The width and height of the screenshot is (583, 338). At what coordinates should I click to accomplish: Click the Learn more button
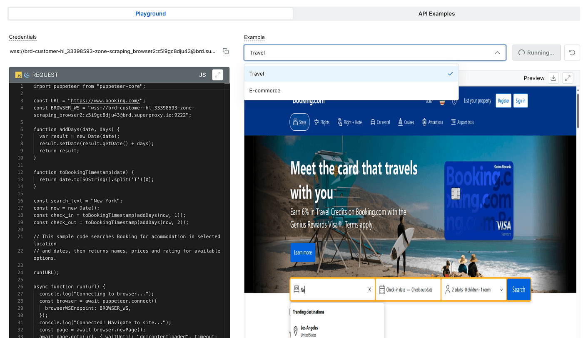coord(303,253)
